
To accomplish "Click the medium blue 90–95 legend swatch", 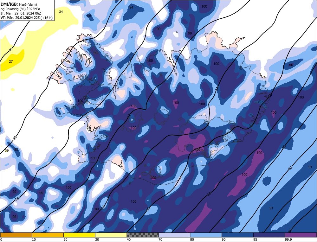I will tap(237, 235).
